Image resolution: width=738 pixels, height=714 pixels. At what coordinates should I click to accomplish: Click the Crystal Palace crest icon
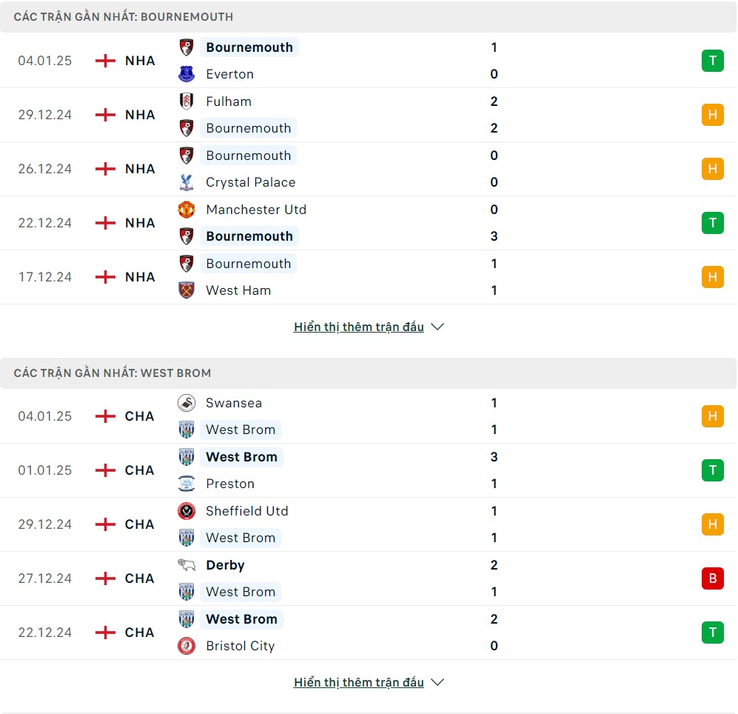pos(187,182)
